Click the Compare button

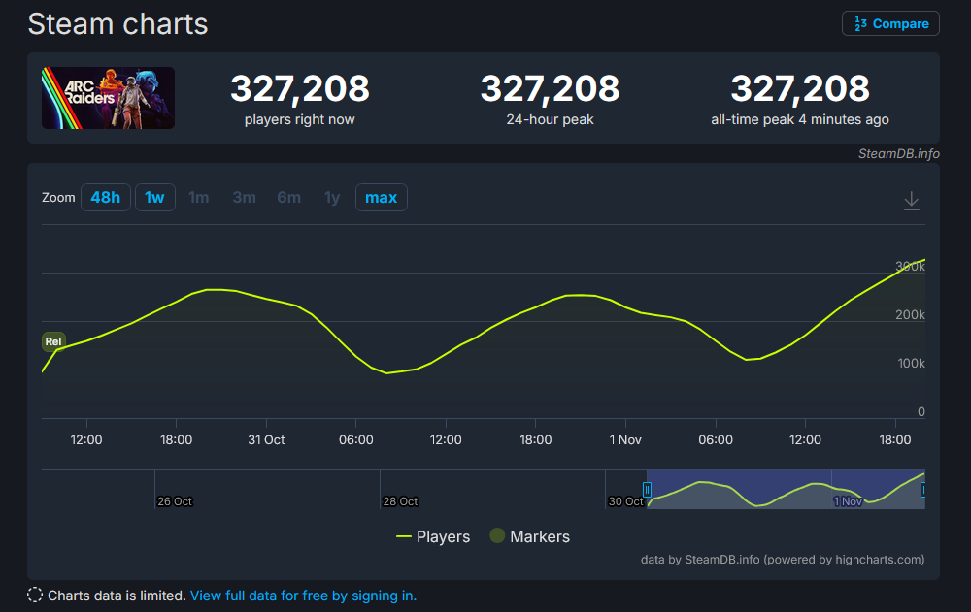tap(890, 23)
